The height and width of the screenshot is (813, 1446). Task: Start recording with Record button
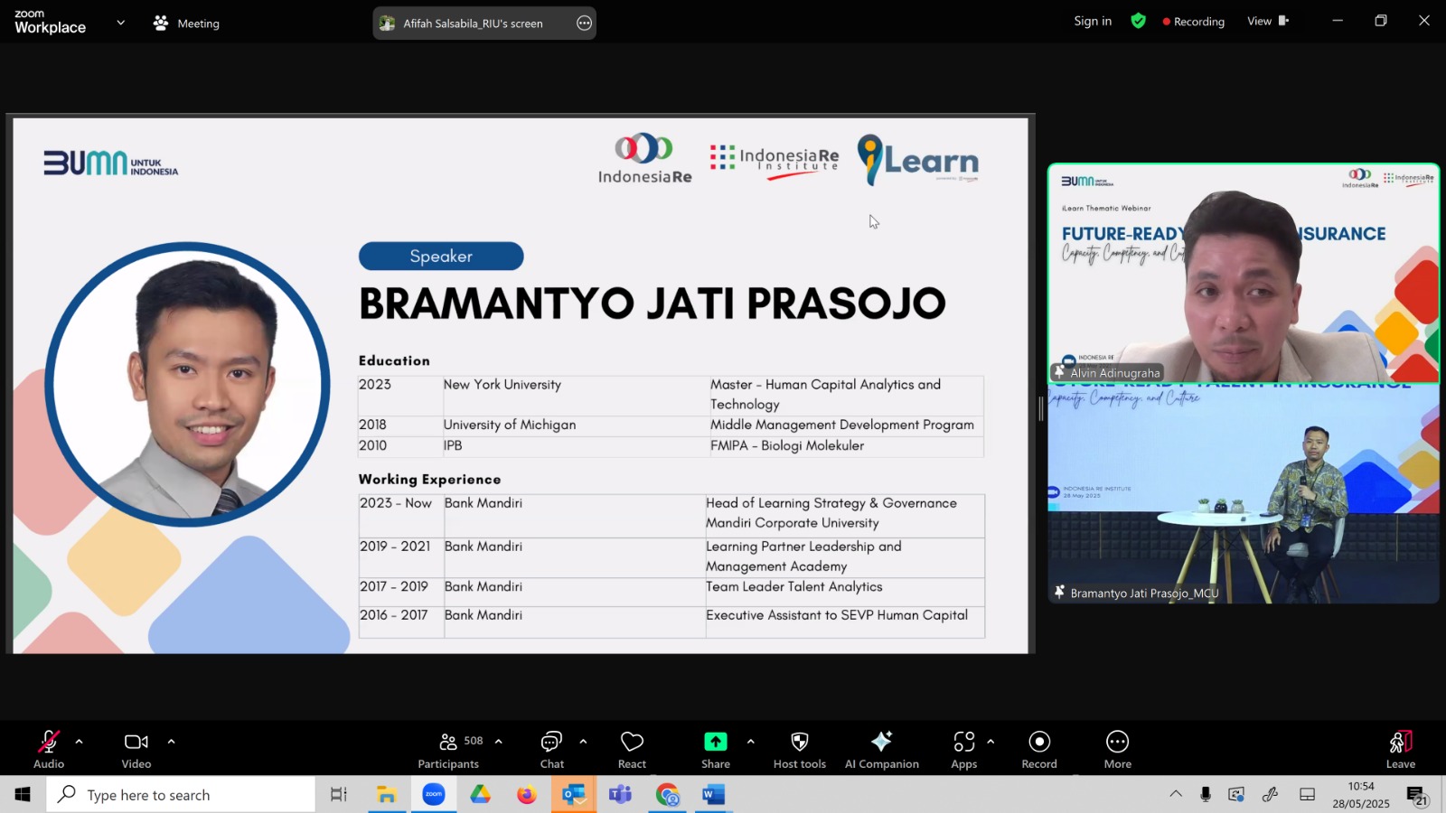(1039, 750)
